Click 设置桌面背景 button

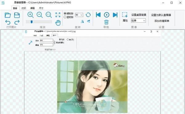[139, 15]
